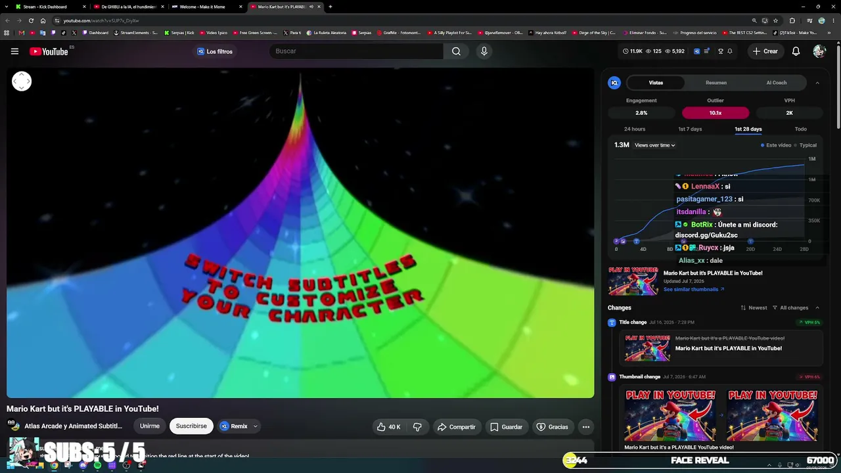Click the Unirme button

click(x=150, y=426)
